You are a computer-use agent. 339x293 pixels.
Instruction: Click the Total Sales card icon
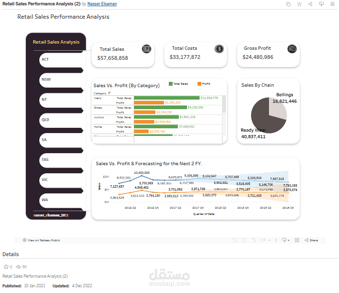tap(146, 49)
